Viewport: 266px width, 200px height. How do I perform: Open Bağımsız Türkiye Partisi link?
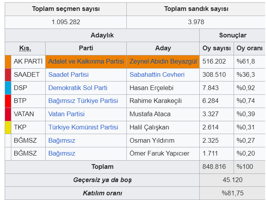tap(83, 101)
